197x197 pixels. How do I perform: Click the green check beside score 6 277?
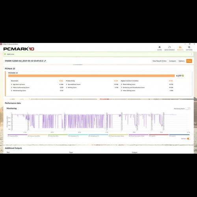pyautogui.click(x=183, y=76)
